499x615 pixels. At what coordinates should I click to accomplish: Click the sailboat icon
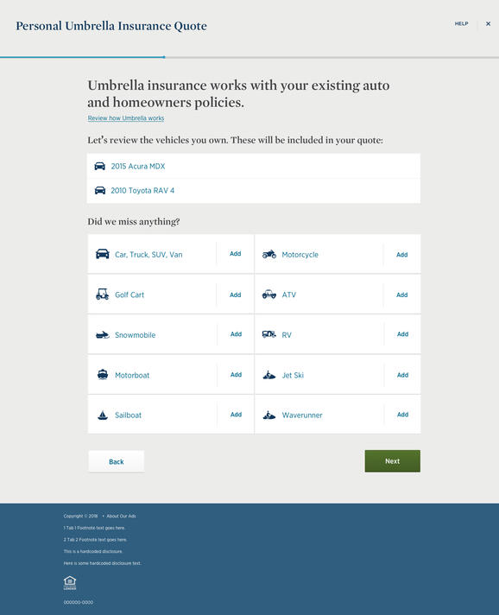coord(103,415)
